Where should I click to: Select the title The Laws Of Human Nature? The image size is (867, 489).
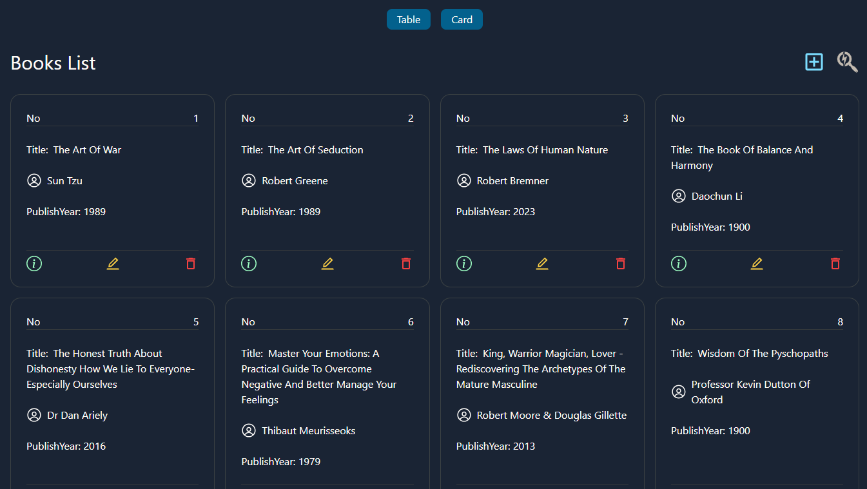tap(545, 149)
